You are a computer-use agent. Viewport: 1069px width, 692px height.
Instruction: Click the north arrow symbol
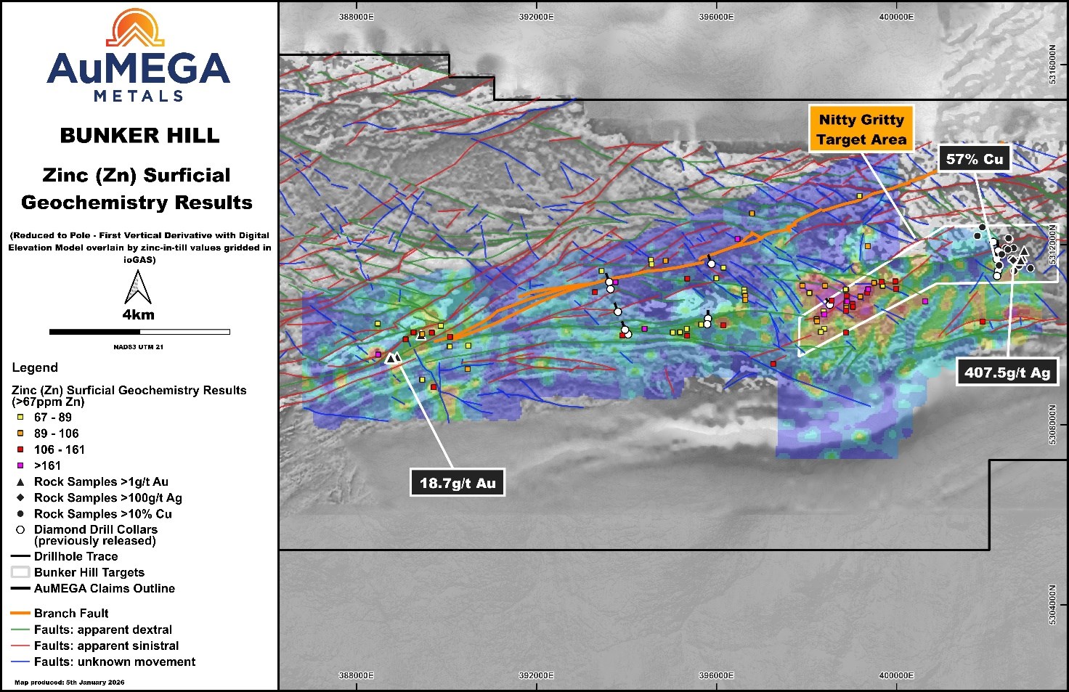(x=137, y=287)
